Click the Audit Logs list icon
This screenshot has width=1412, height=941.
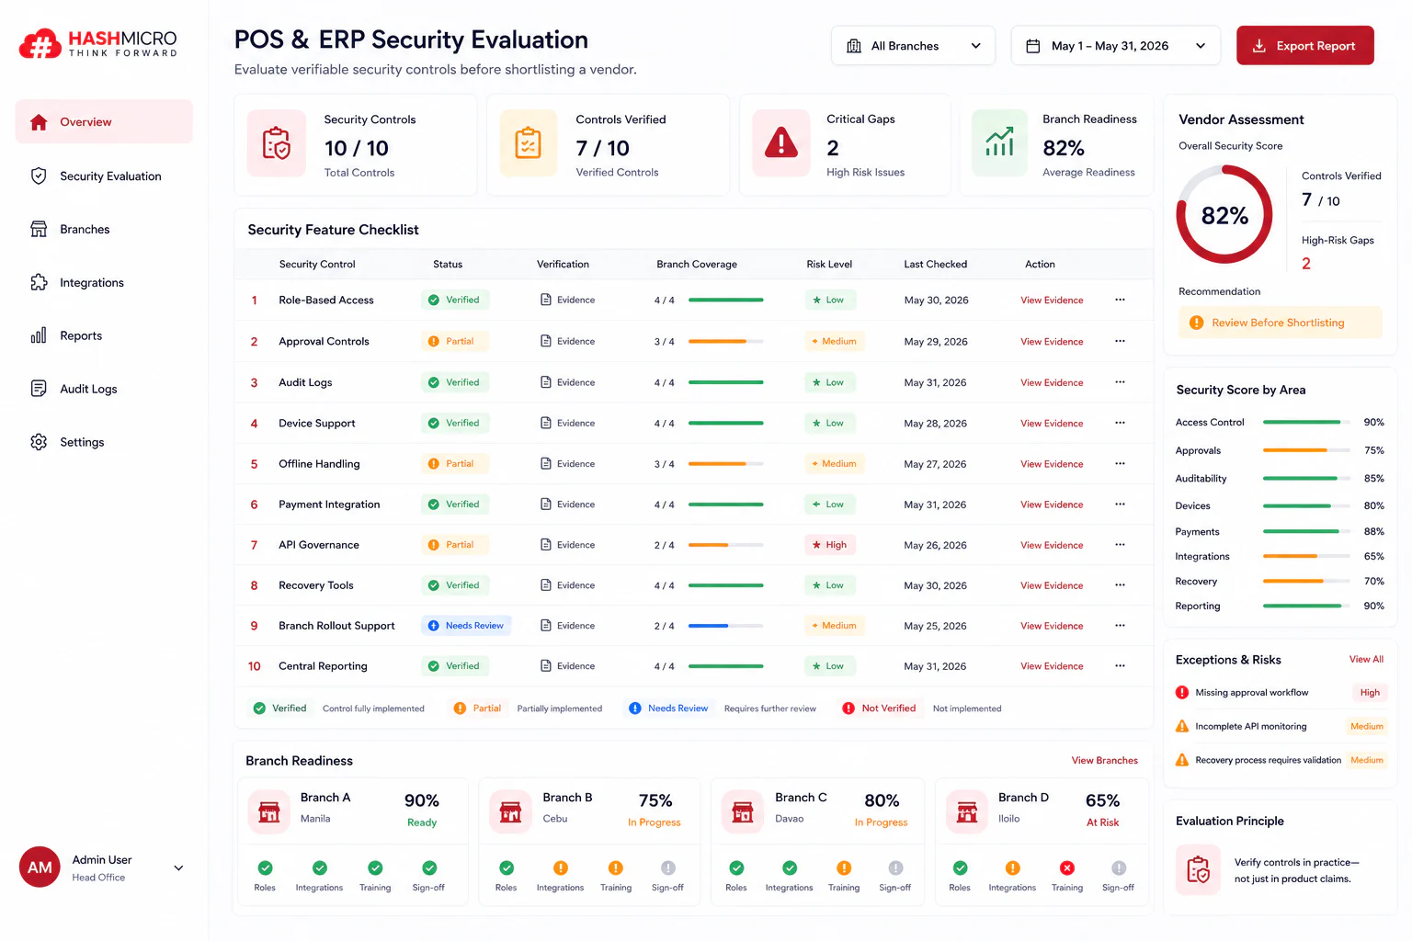pos(39,389)
